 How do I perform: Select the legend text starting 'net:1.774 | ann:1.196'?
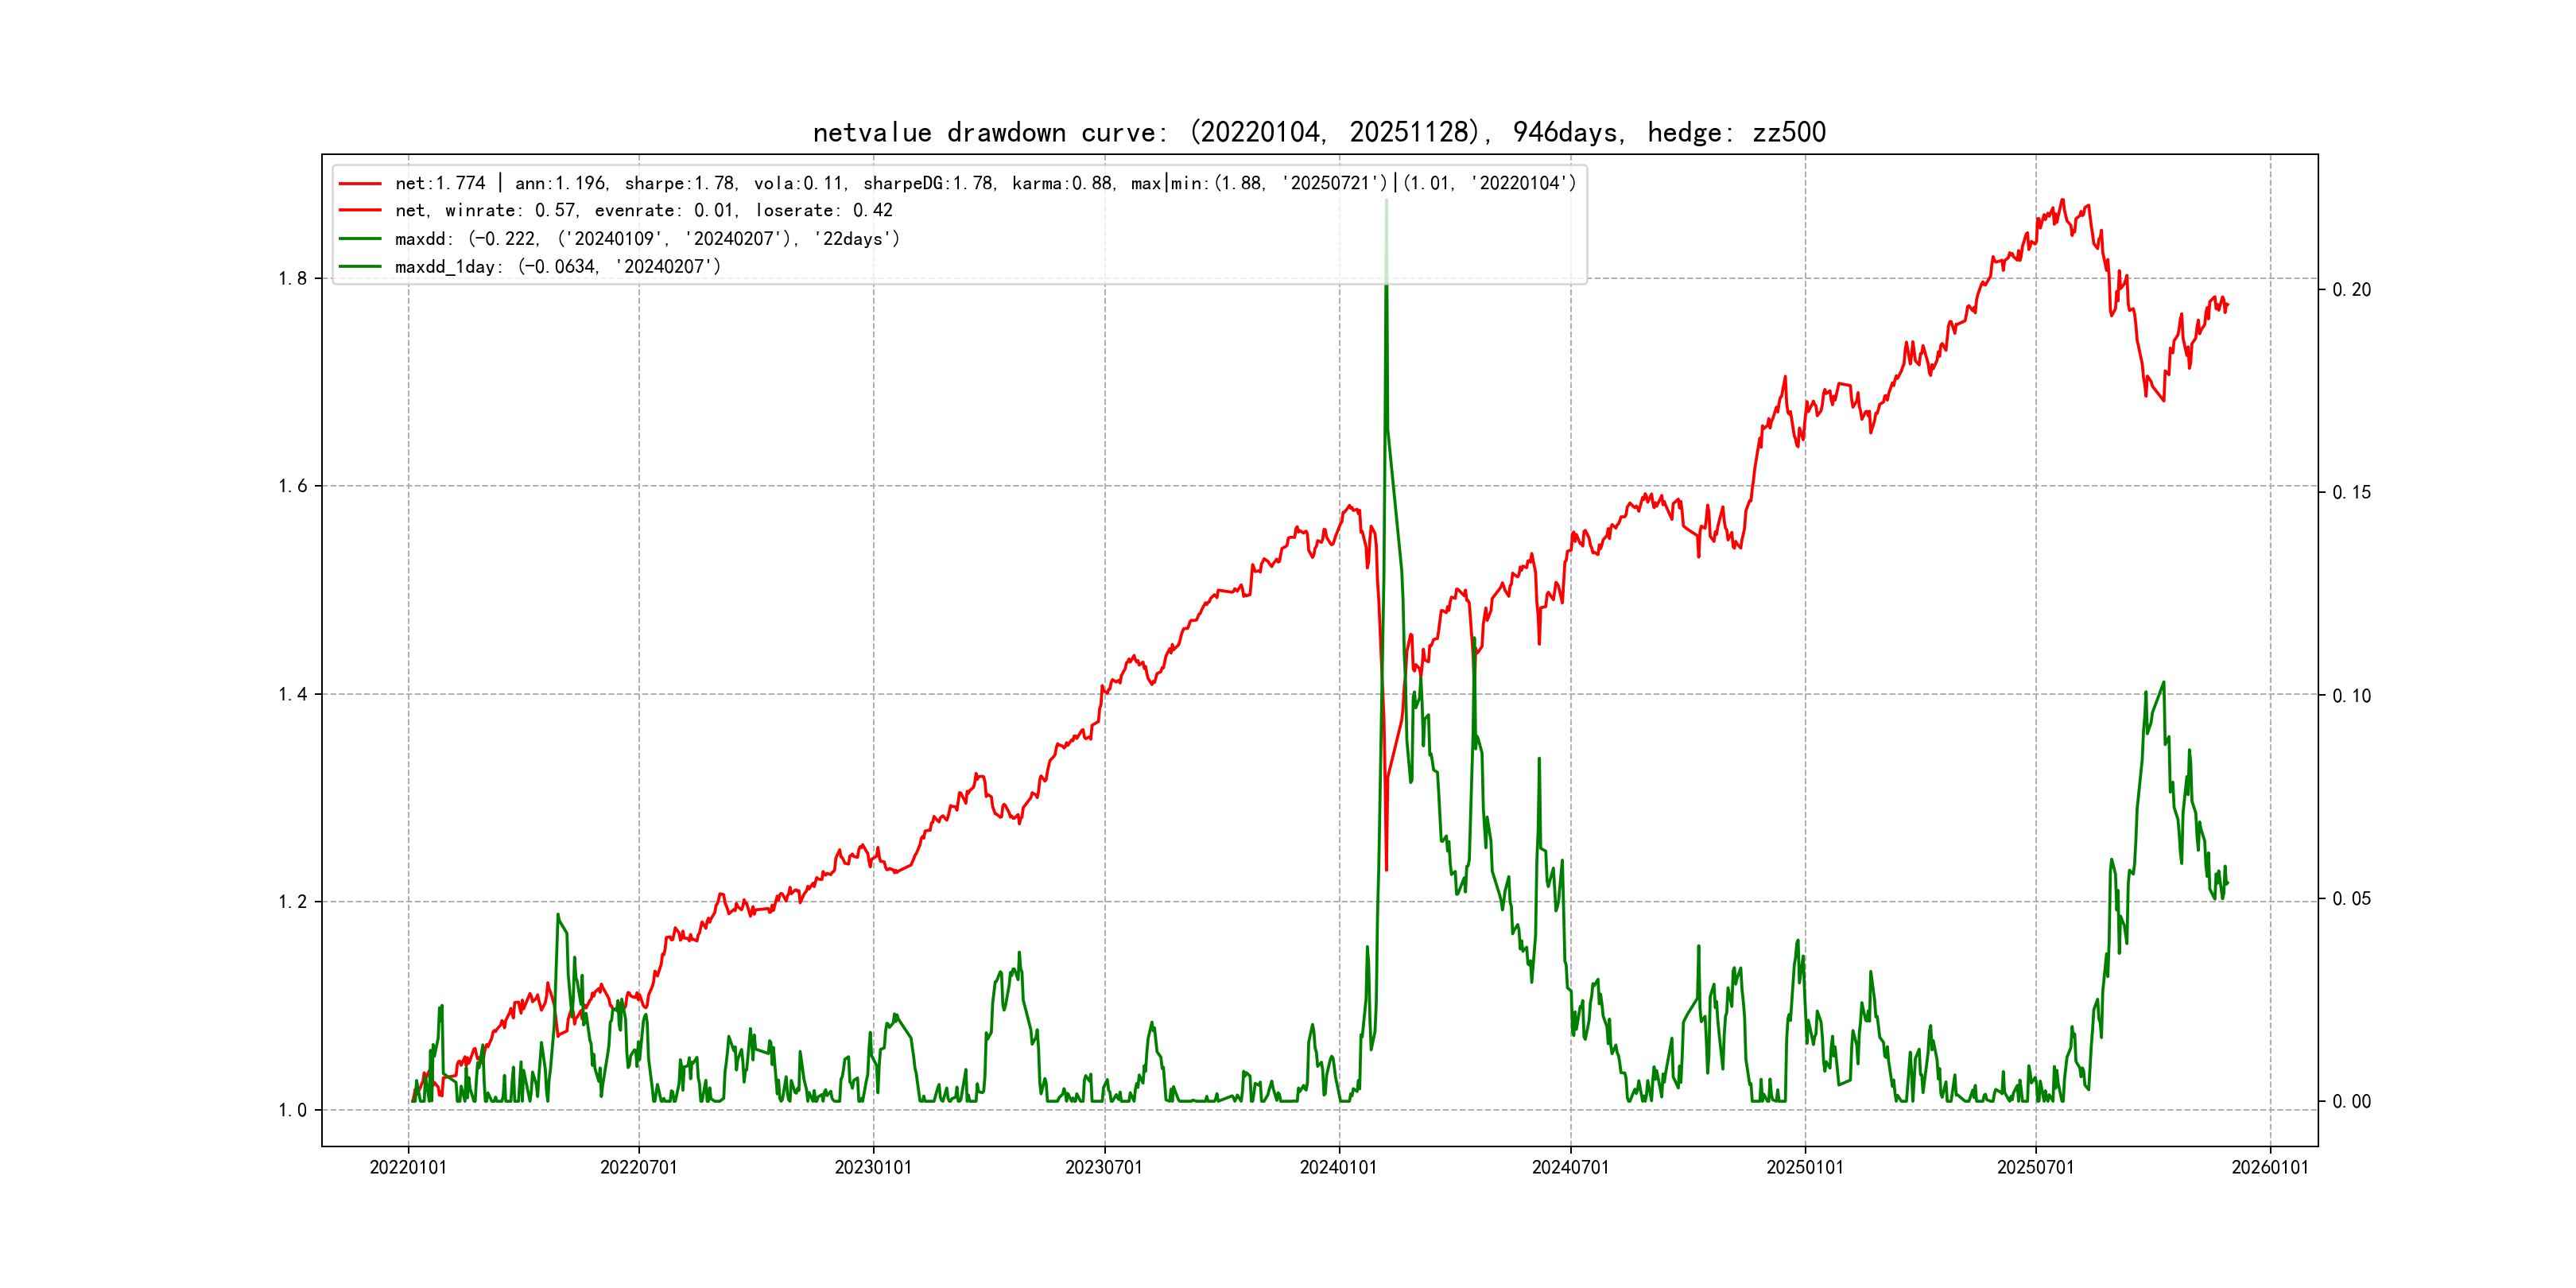[985, 183]
